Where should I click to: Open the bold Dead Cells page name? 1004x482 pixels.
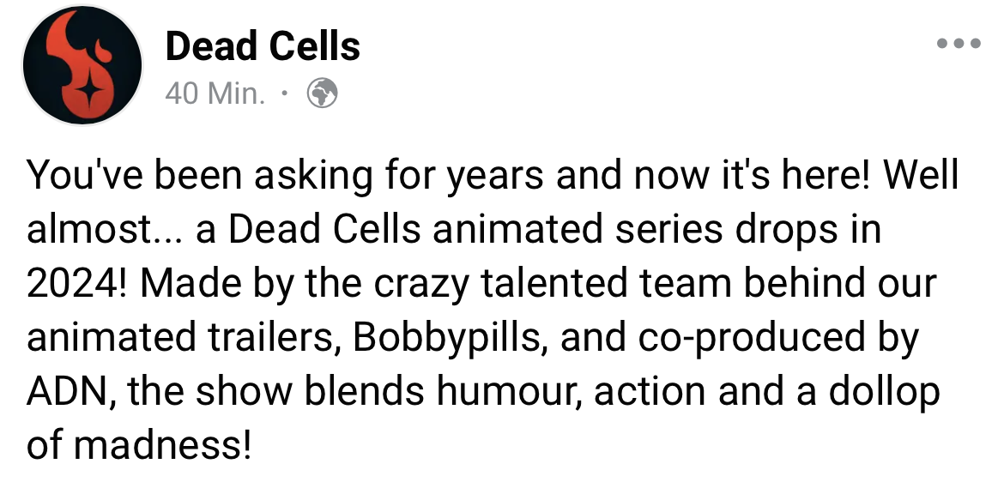coord(263,46)
